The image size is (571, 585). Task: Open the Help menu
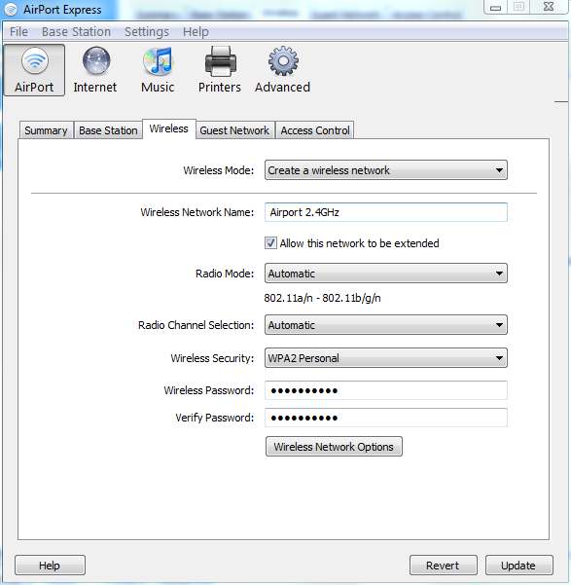tap(196, 32)
